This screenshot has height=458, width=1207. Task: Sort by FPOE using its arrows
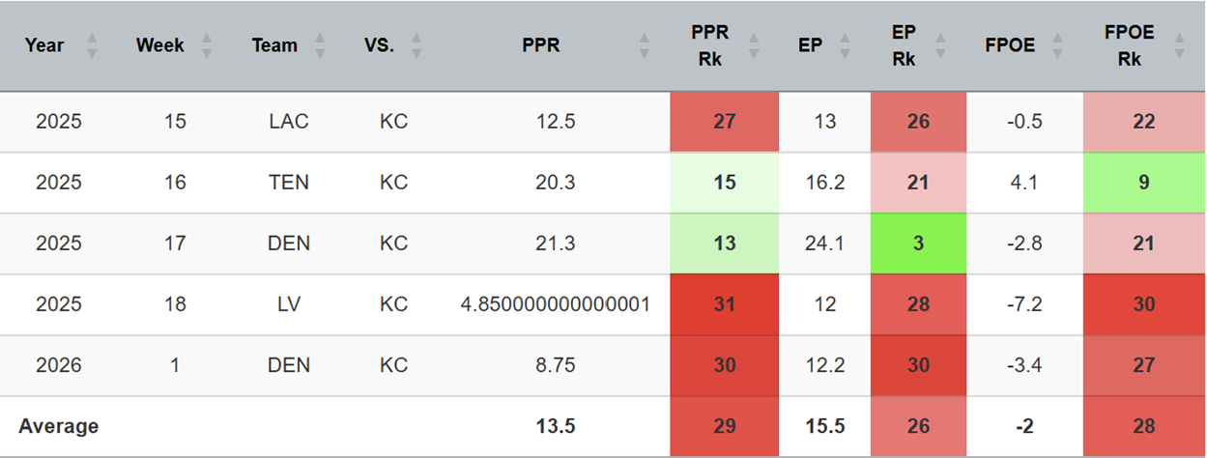(x=1059, y=45)
